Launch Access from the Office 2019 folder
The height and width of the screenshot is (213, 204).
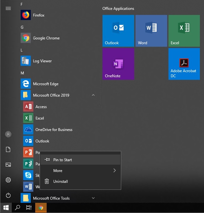28,106
